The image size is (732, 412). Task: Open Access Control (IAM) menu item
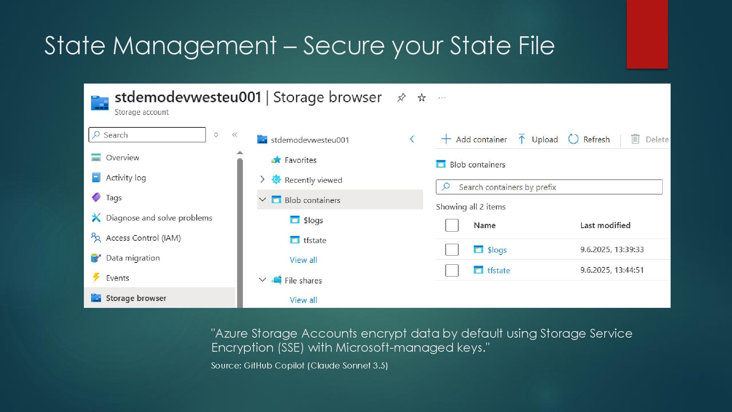pos(143,238)
